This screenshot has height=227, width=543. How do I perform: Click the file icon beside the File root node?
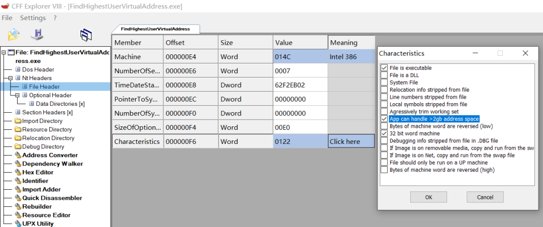tap(11, 53)
